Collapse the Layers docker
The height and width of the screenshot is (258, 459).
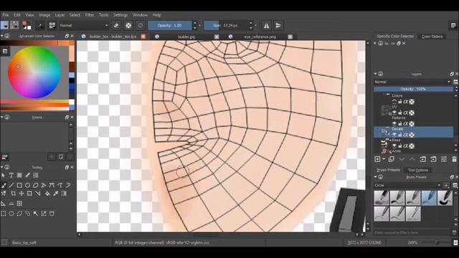375,74
